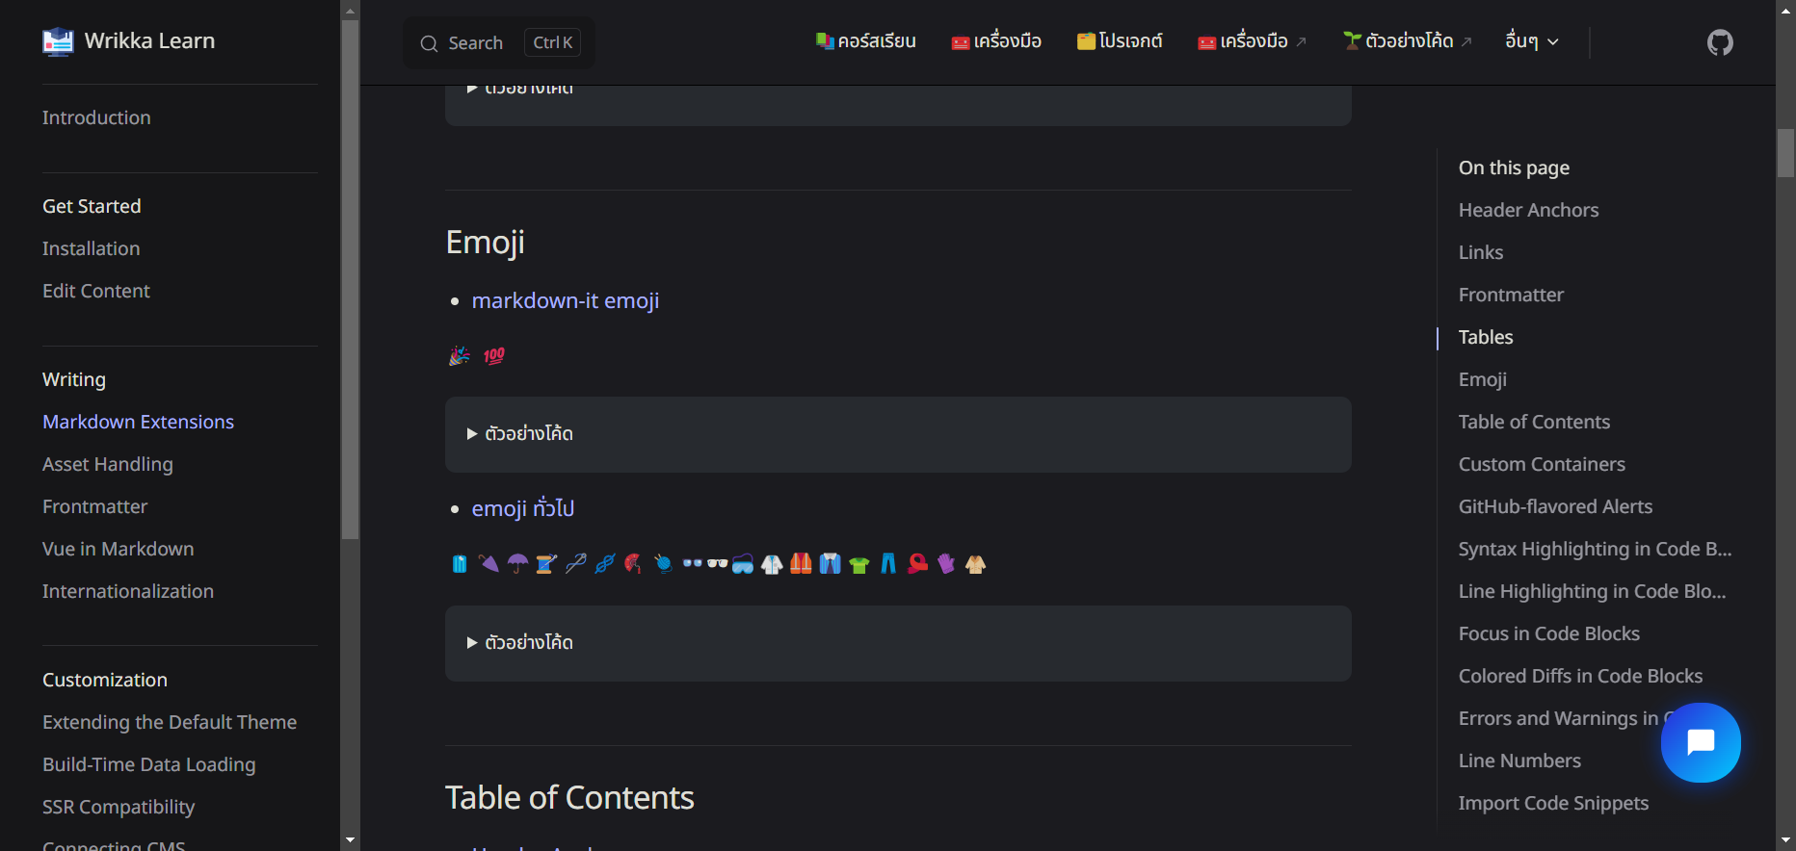1796x851 pixels.
Task: Click the Wrikka Learn logo
Action: [x=58, y=41]
